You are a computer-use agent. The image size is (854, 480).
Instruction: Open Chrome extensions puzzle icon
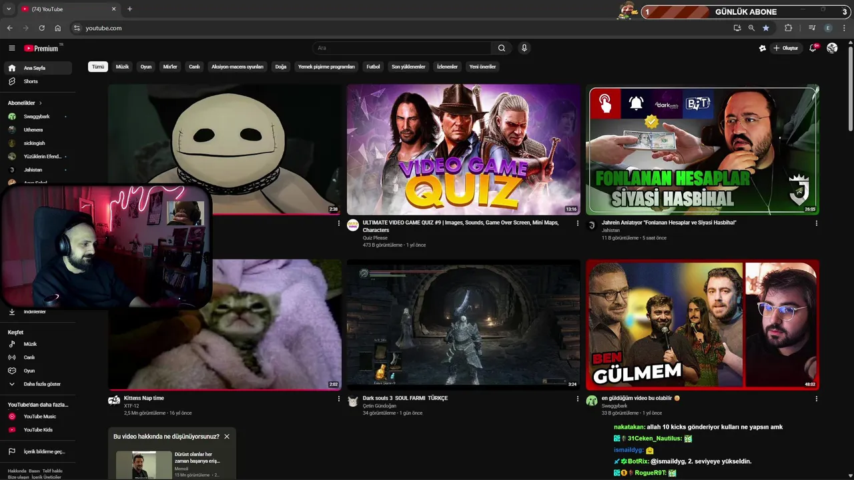[x=788, y=28]
